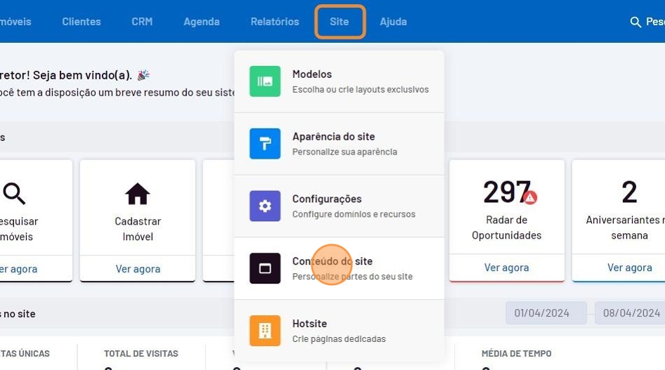
Task: Open the Ajuda menu
Action: [394, 22]
